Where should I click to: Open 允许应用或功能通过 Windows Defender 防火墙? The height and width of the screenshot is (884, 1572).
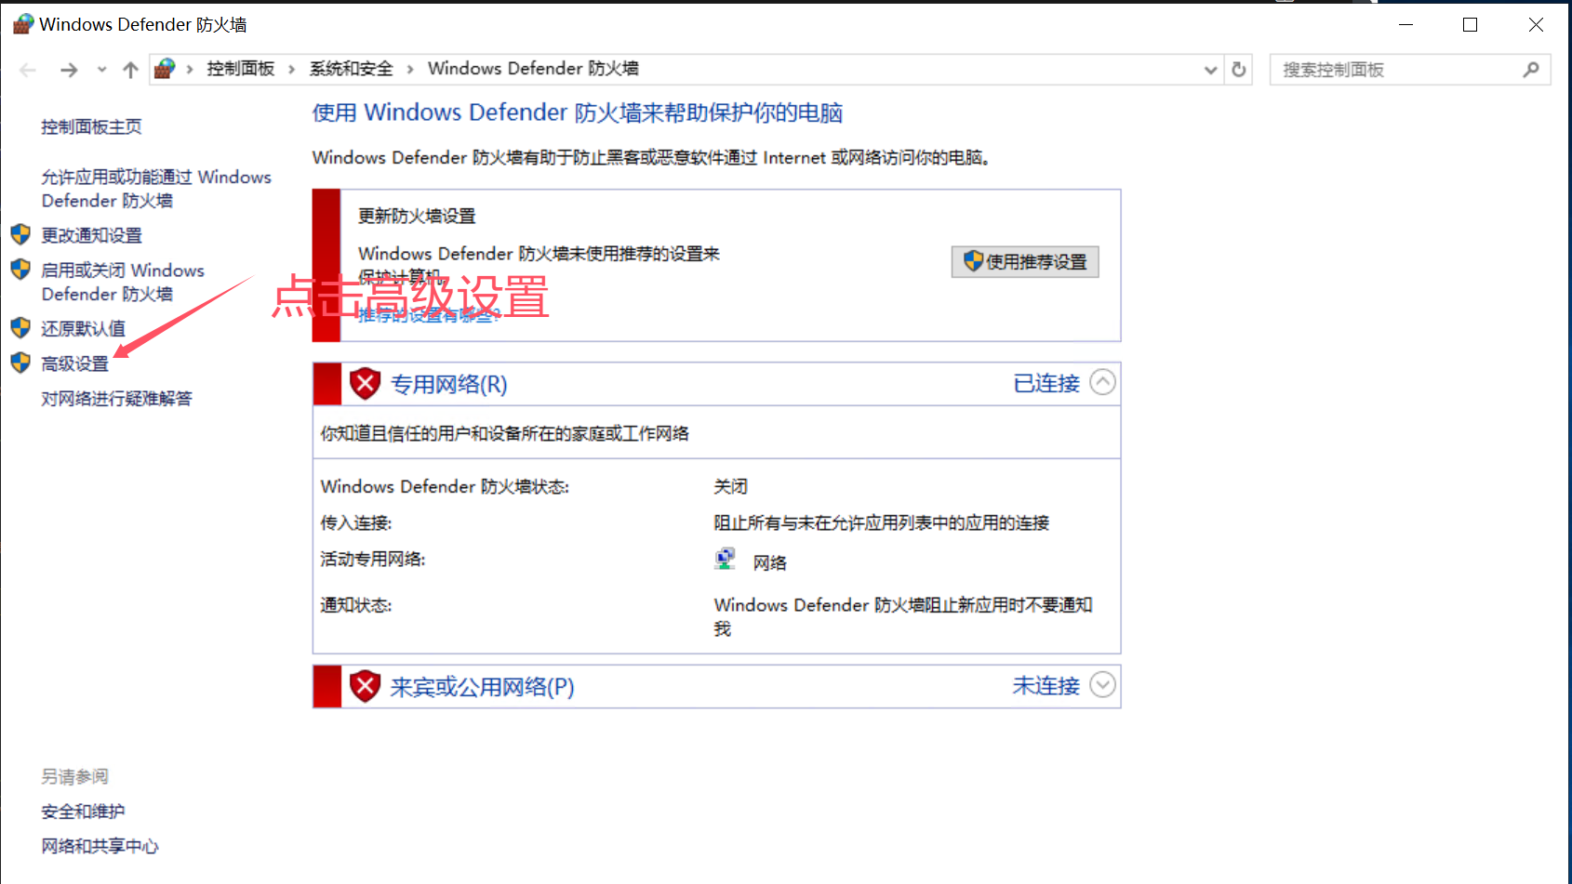pos(156,189)
